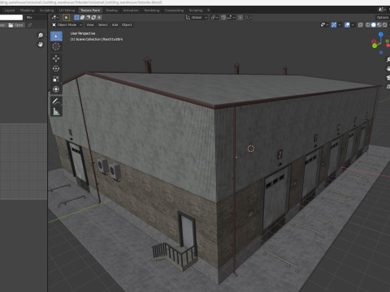This screenshot has width=390, height=292.
Task: Open the viewport Select menu
Action: pos(102,25)
